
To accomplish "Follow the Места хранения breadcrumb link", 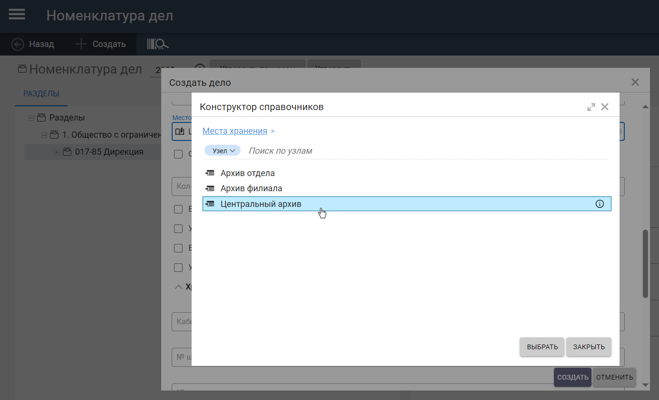I will point(235,131).
